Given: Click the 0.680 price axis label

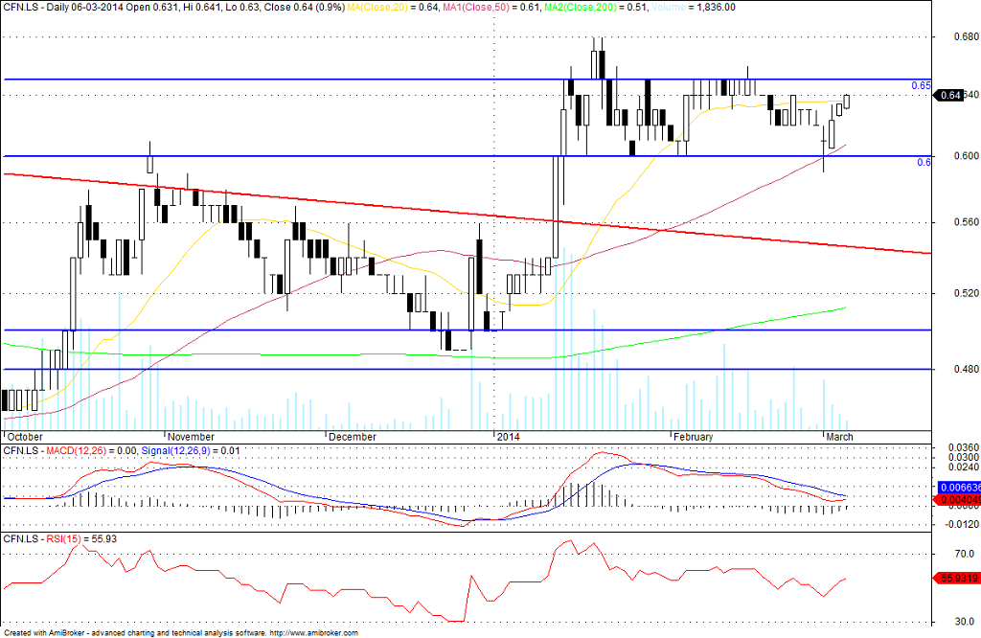Looking at the screenshot, I should 966,37.
